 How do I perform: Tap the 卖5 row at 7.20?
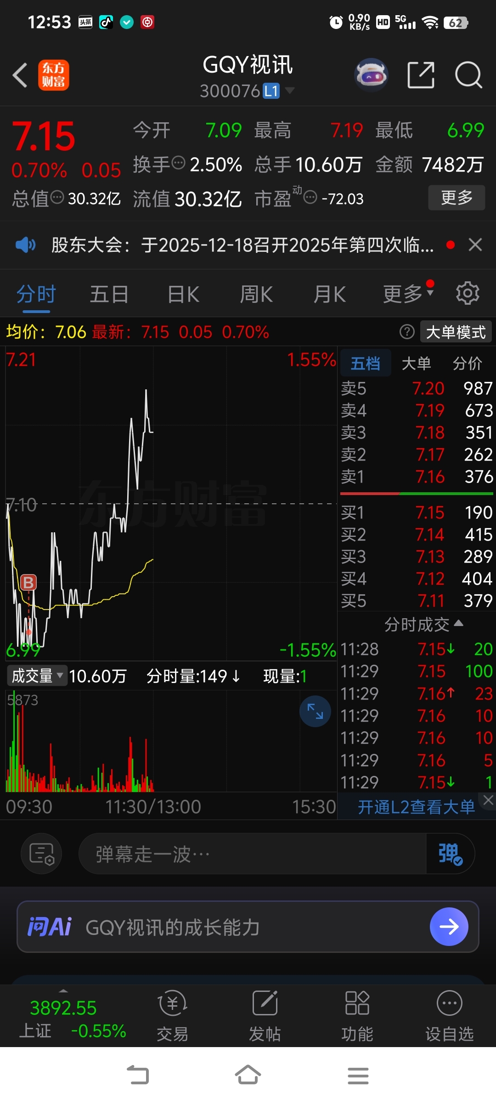tap(417, 388)
